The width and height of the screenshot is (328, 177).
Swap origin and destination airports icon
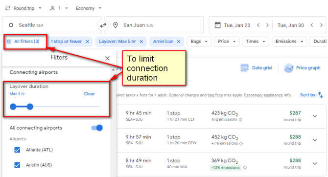coord(103,25)
